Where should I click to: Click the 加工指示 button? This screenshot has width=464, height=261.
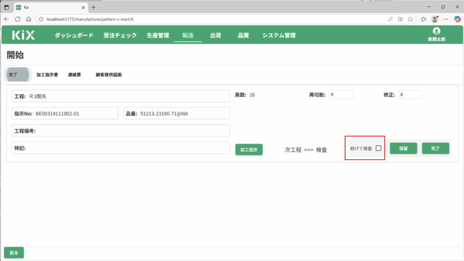click(x=249, y=149)
